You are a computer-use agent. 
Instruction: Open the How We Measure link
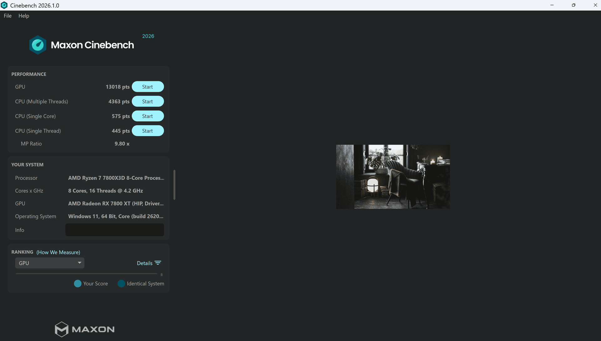[x=58, y=252]
